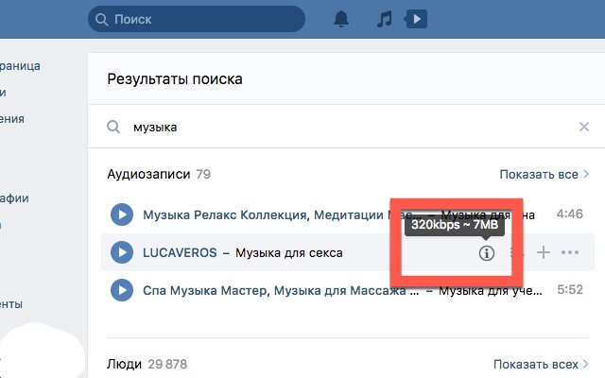The image size is (605, 378).
Task: Click the 'Результаты поиска' heading
Action: pyautogui.click(x=175, y=79)
